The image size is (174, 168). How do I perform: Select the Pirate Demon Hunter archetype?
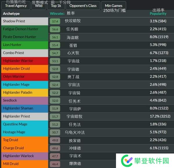[25, 37]
